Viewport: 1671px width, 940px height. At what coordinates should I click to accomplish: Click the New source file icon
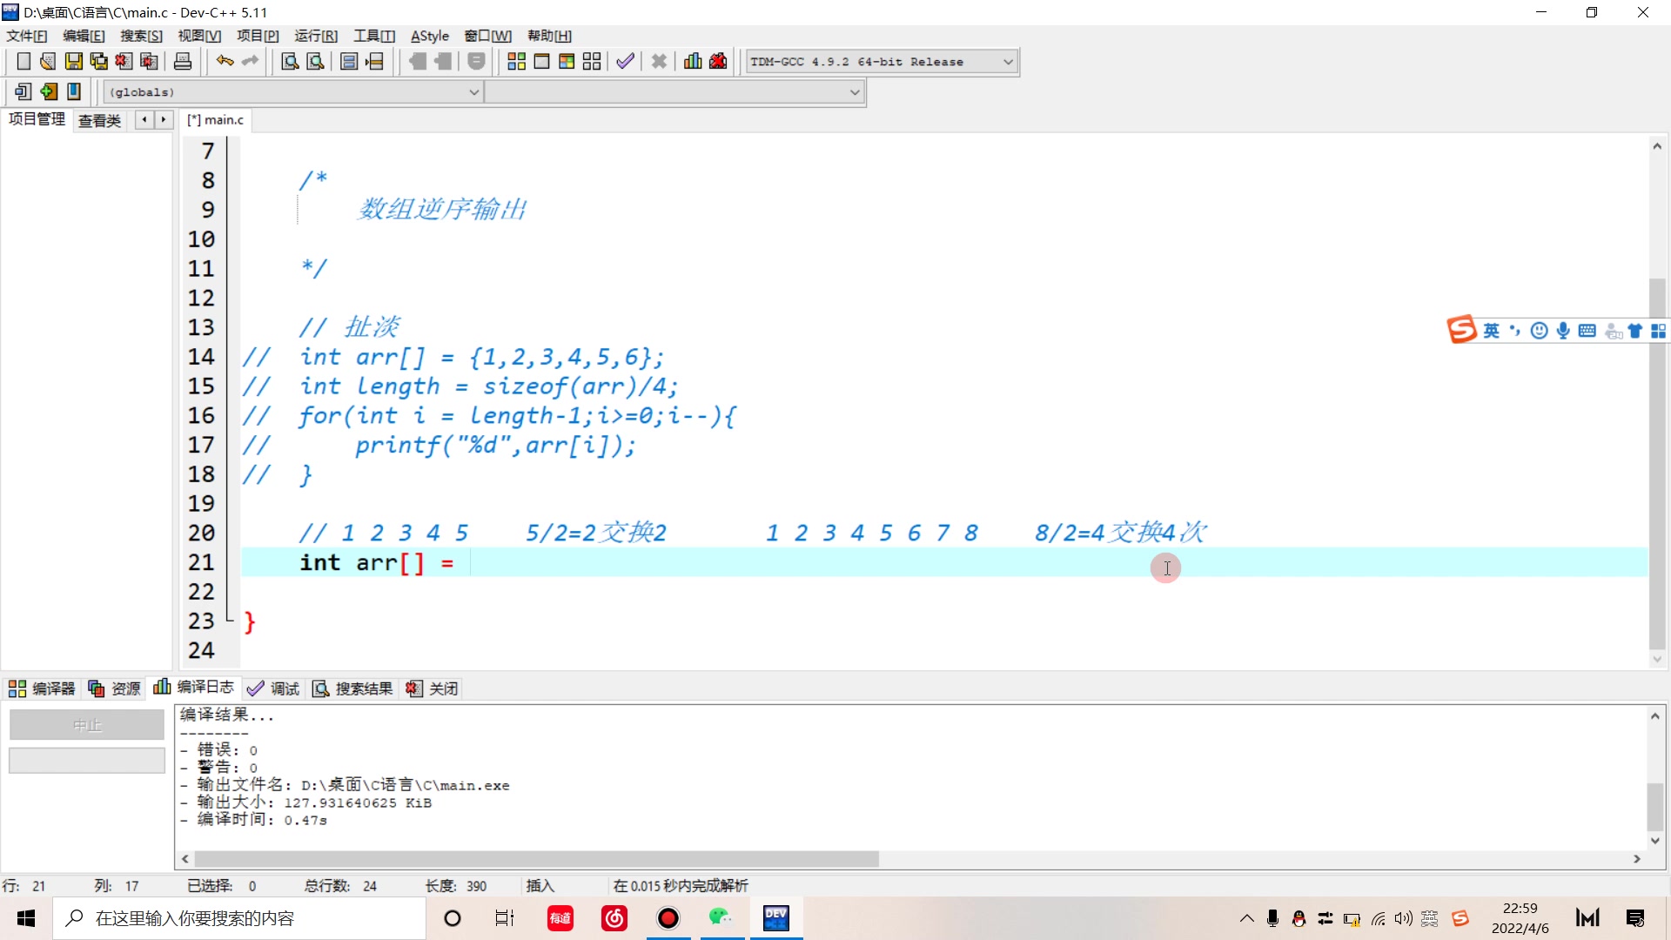pos(23,62)
